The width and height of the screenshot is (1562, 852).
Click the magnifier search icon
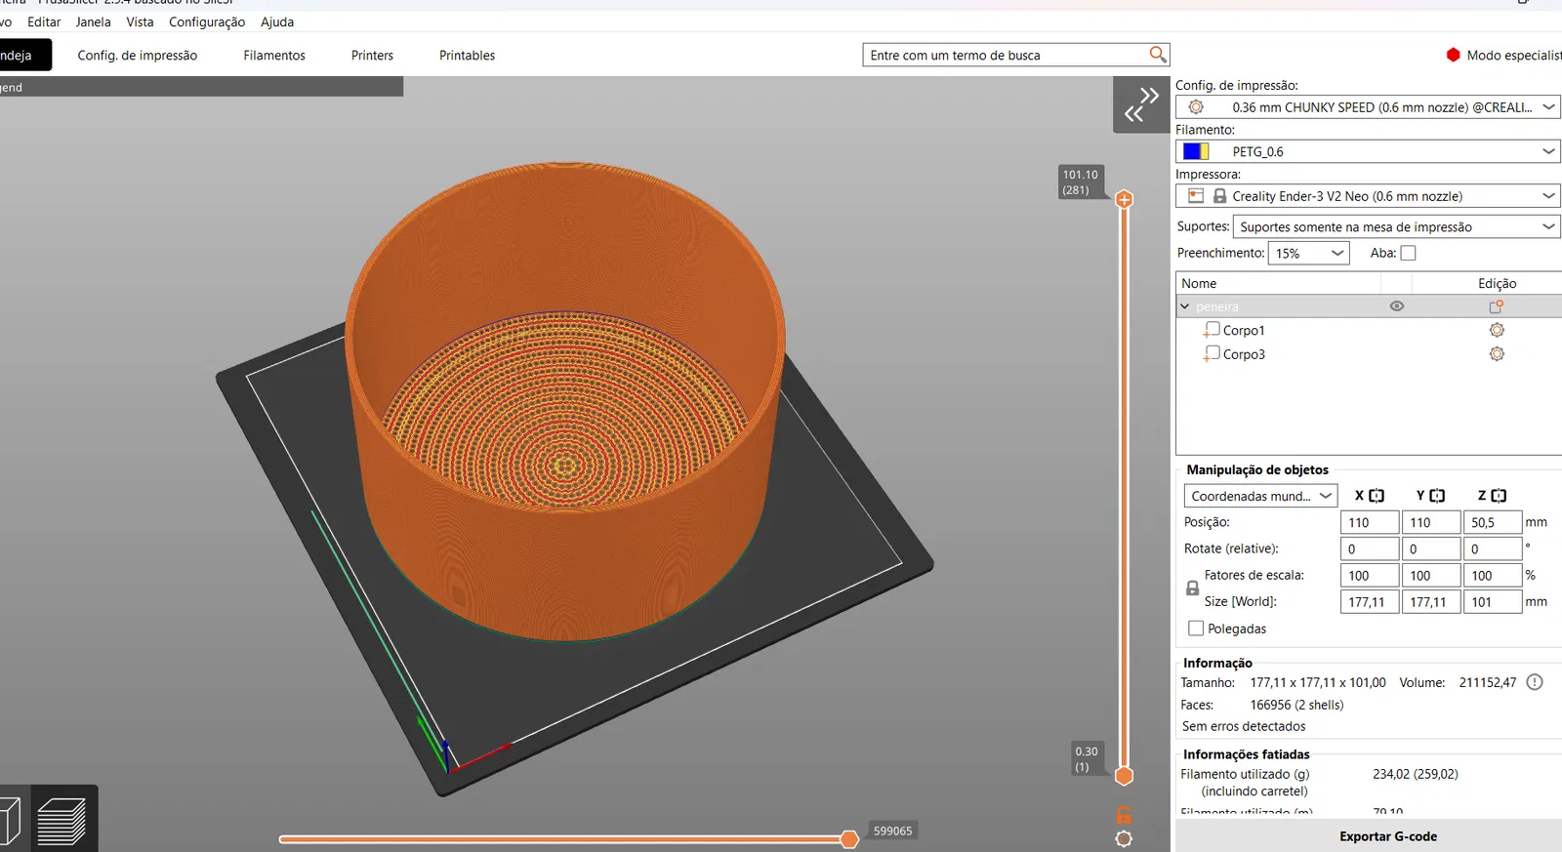coord(1157,55)
